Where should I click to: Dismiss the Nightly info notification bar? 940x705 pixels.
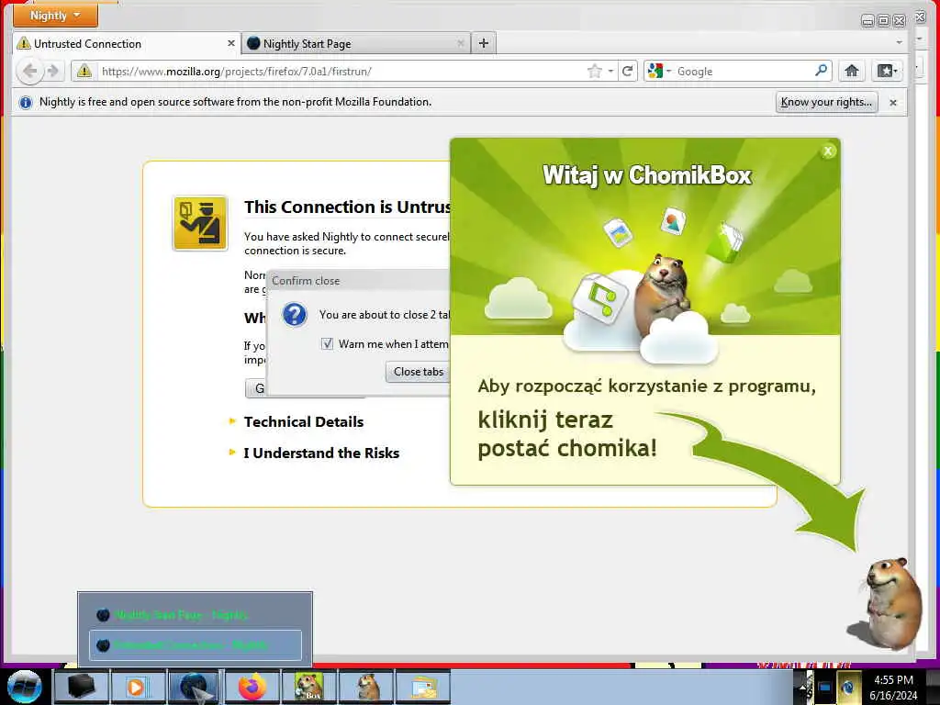[893, 103]
